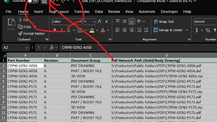217x122 pixels.
Task: Click the Cut scissors icon
Action: [20, 20]
